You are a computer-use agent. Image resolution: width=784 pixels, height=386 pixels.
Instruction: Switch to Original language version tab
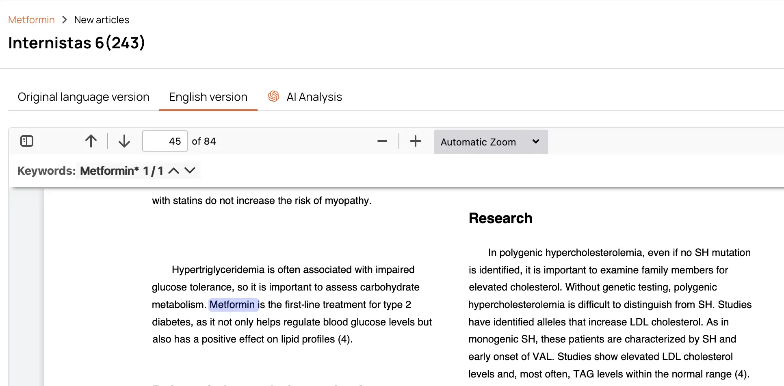[83, 97]
